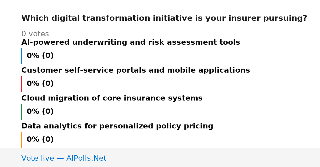The image size is (320, 167).
Task: Click 0% (0) result for Data analytics pricing
Action: coord(40,140)
